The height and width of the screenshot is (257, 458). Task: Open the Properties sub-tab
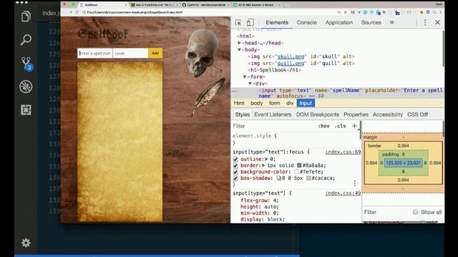point(356,114)
